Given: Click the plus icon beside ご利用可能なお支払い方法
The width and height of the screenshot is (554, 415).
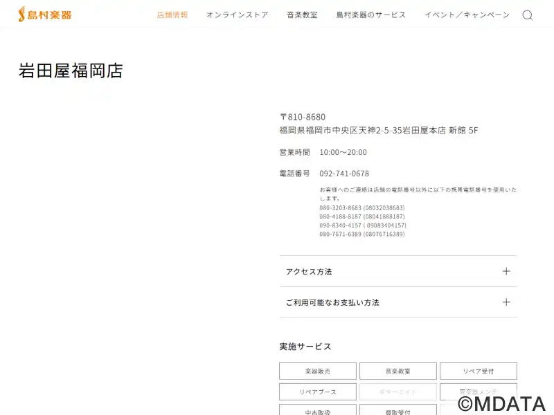Looking at the screenshot, I should click(x=506, y=302).
